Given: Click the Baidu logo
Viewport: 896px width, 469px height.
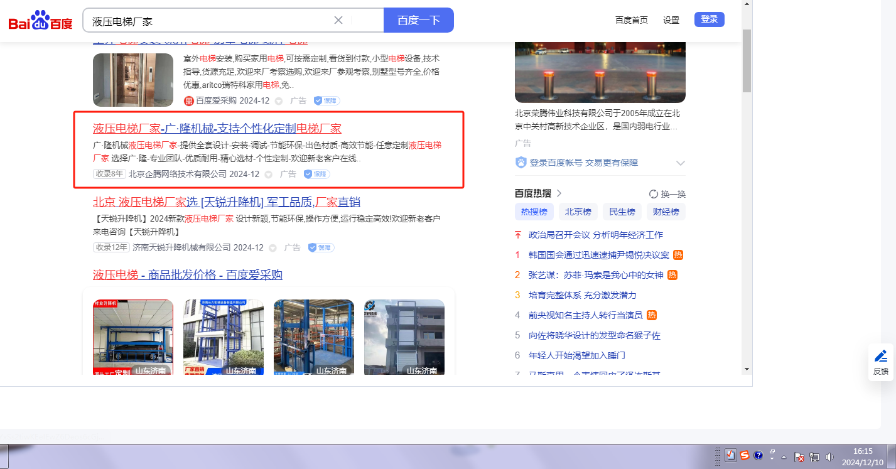Looking at the screenshot, I should click(40, 20).
